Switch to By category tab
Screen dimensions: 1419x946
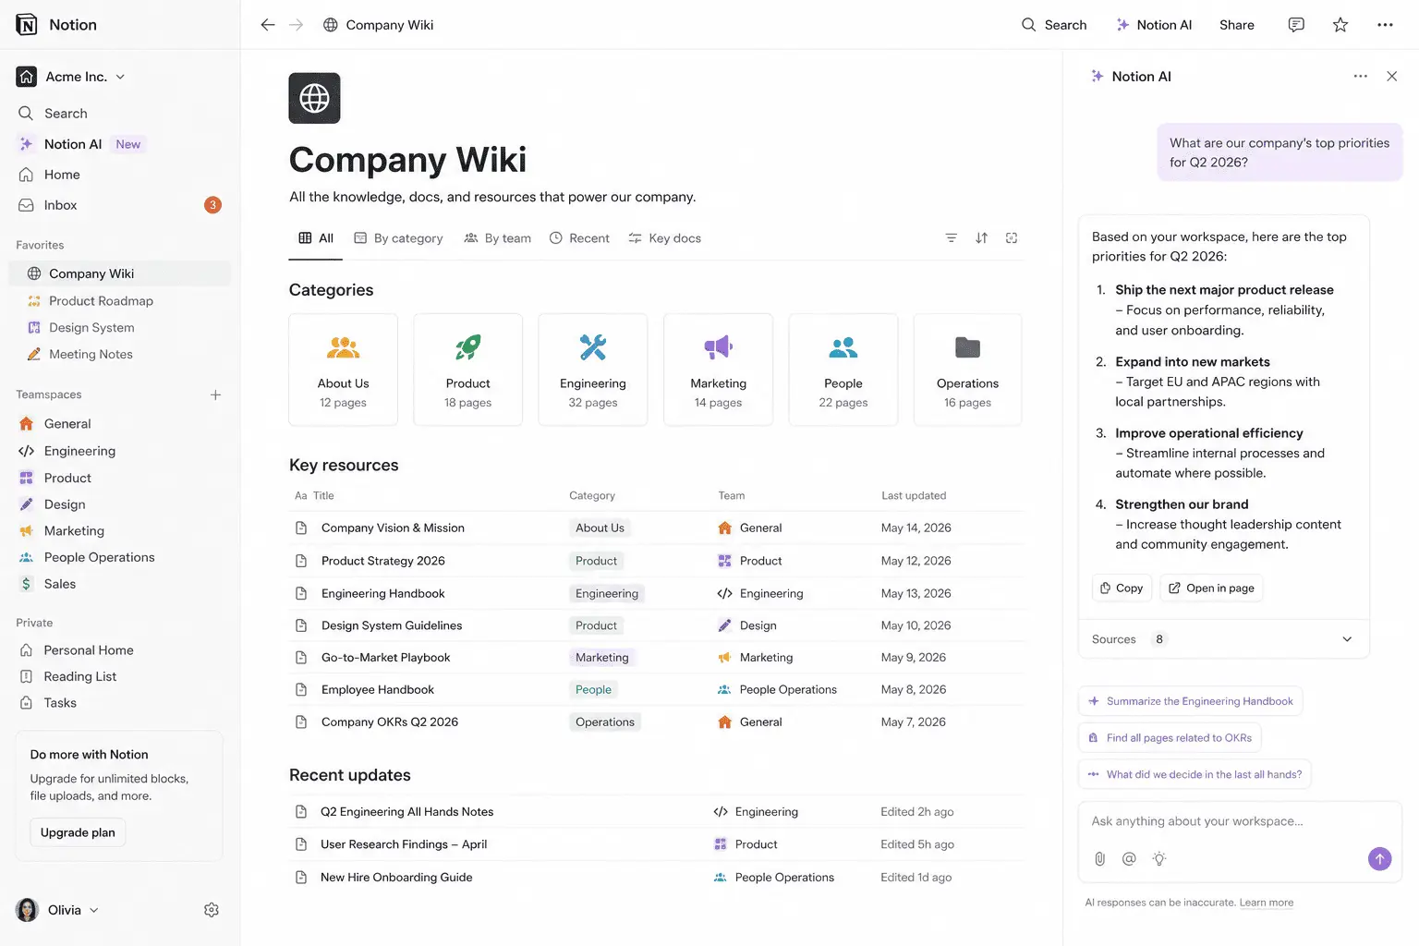(x=399, y=238)
